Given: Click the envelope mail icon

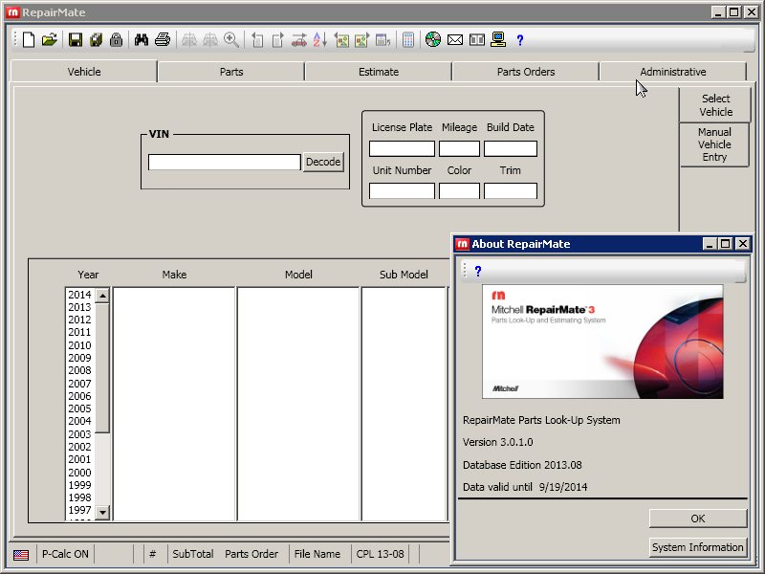Looking at the screenshot, I should (455, 39).
